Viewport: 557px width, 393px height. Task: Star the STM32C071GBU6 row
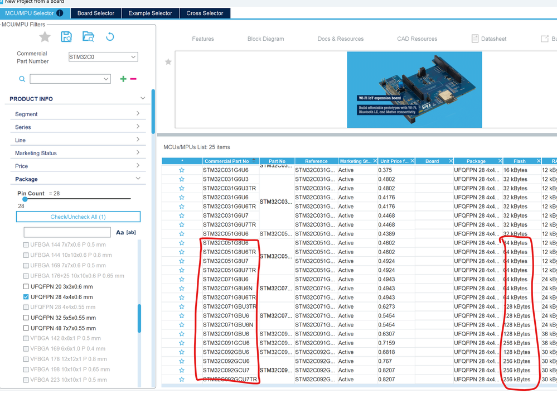pyautogui.click(x=182, y=316)
